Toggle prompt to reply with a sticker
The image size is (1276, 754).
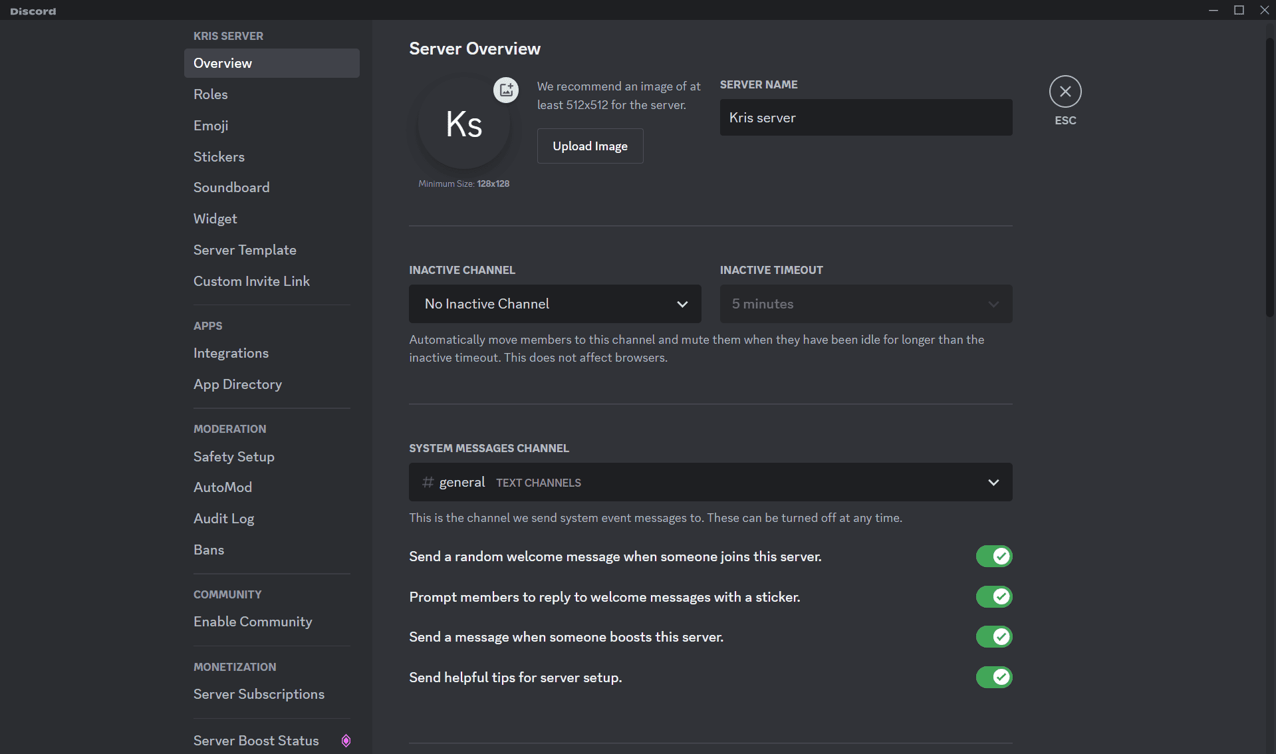tap(993, 597)
